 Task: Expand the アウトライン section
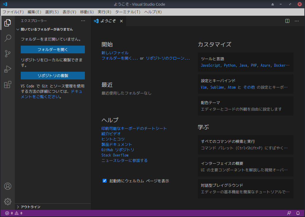pyautogui.click(x=53, y=207)
